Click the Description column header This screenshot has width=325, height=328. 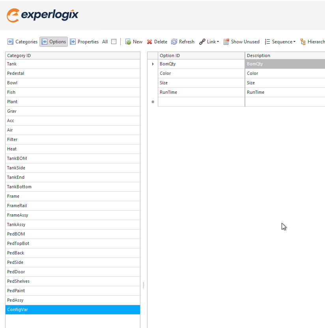click(x=285, y=56)
